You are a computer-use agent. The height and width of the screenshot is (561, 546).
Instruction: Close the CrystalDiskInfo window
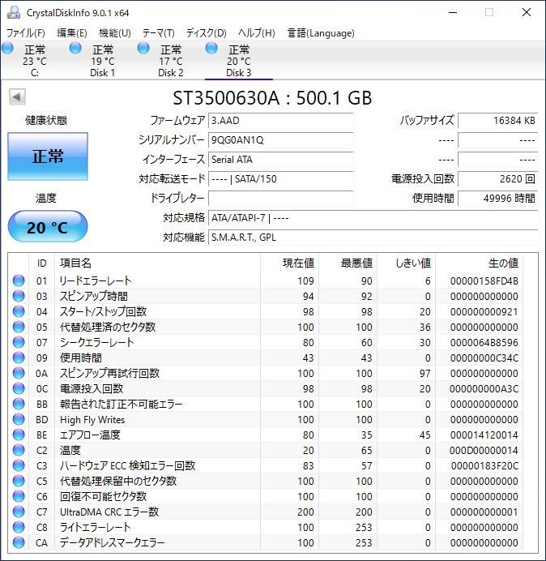tap(527, 12)
